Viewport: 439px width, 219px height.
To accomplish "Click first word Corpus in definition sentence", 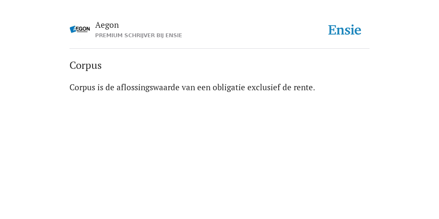I will [x=82, y=88].
